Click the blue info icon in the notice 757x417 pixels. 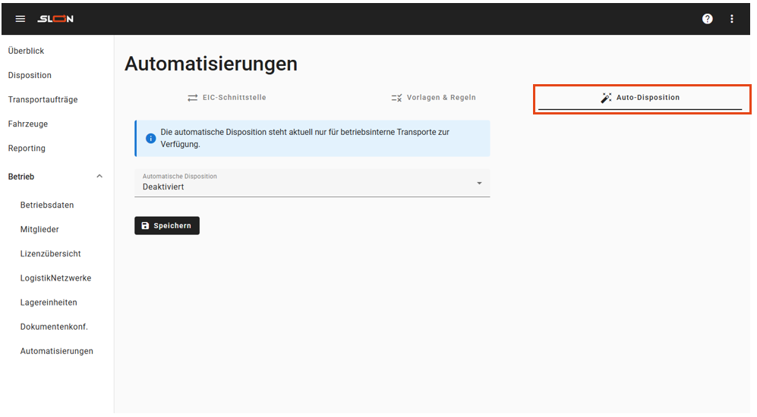click(x=150, y=139)
